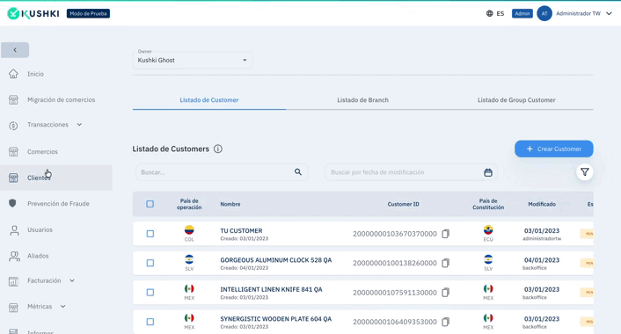Click the Modo de Prueba badge
Screen dimensions: 621x334
pyautogui.click(x=88, y=13)
